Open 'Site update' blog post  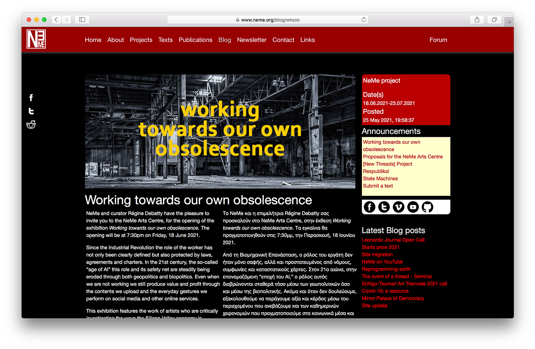[374, 306]
